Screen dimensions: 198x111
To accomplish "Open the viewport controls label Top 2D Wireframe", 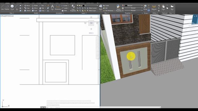I will (x=7, y=16).
